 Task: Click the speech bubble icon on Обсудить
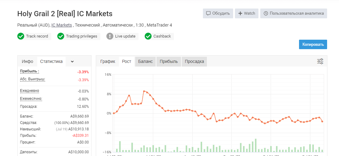tap(208, 13)
